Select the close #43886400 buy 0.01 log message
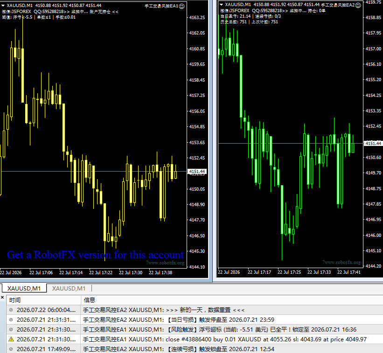 (x=225, y=339)
